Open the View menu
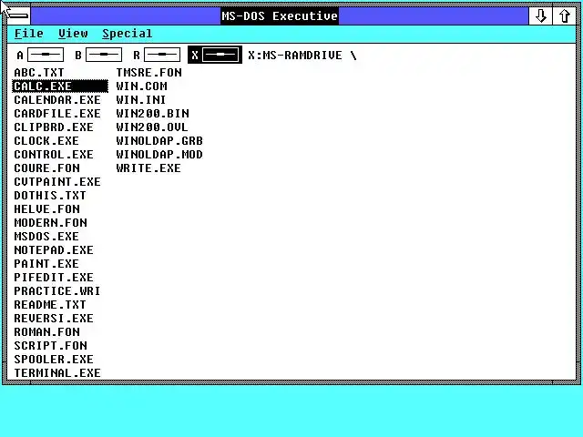Image resolution: width=583 pixels, height=437 pixels. point(73,34)
